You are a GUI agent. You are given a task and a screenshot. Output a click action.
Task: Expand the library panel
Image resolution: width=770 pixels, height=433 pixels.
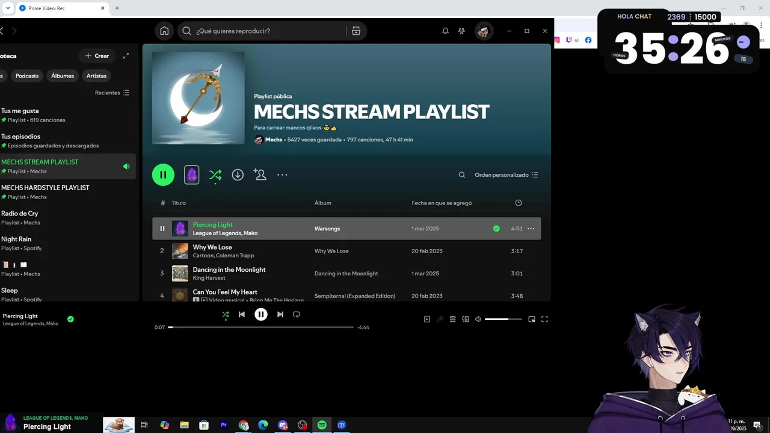coord(126,56)
